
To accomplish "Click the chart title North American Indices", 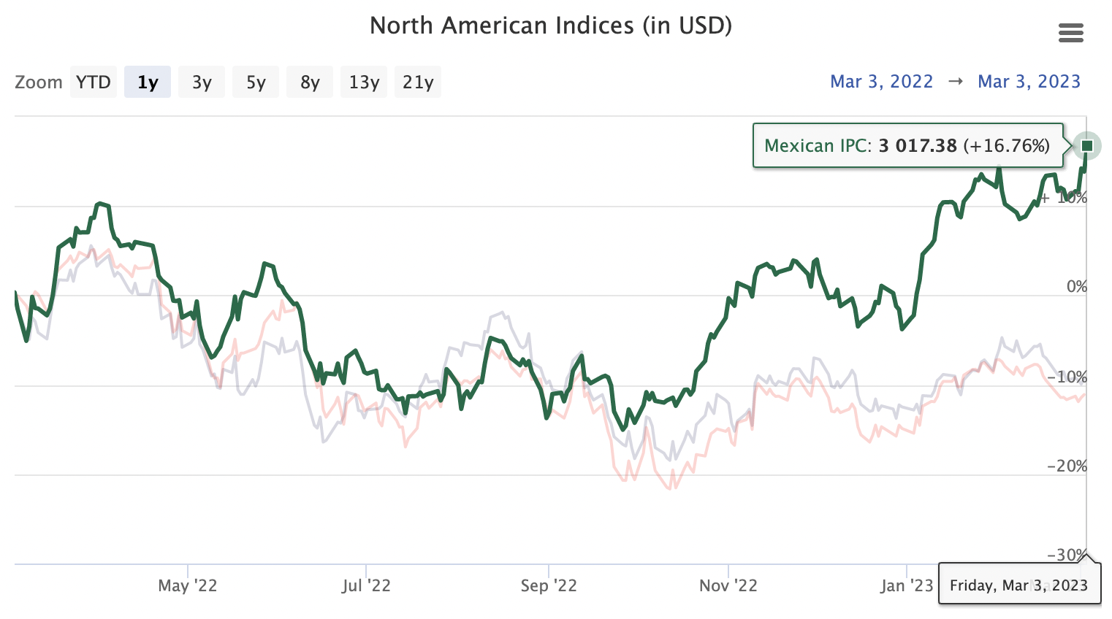I will point(551,26).
